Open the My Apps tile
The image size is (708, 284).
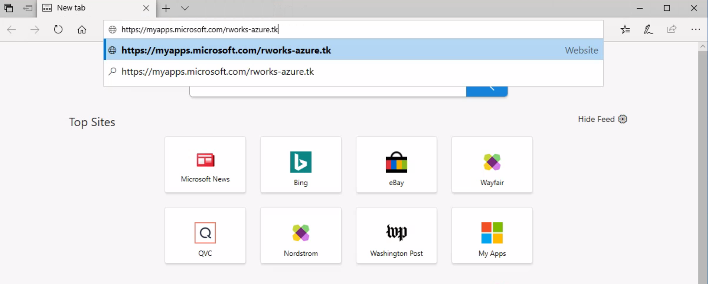pos(492,235)
